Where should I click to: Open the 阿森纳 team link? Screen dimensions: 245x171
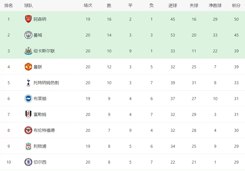pos(40,19)
